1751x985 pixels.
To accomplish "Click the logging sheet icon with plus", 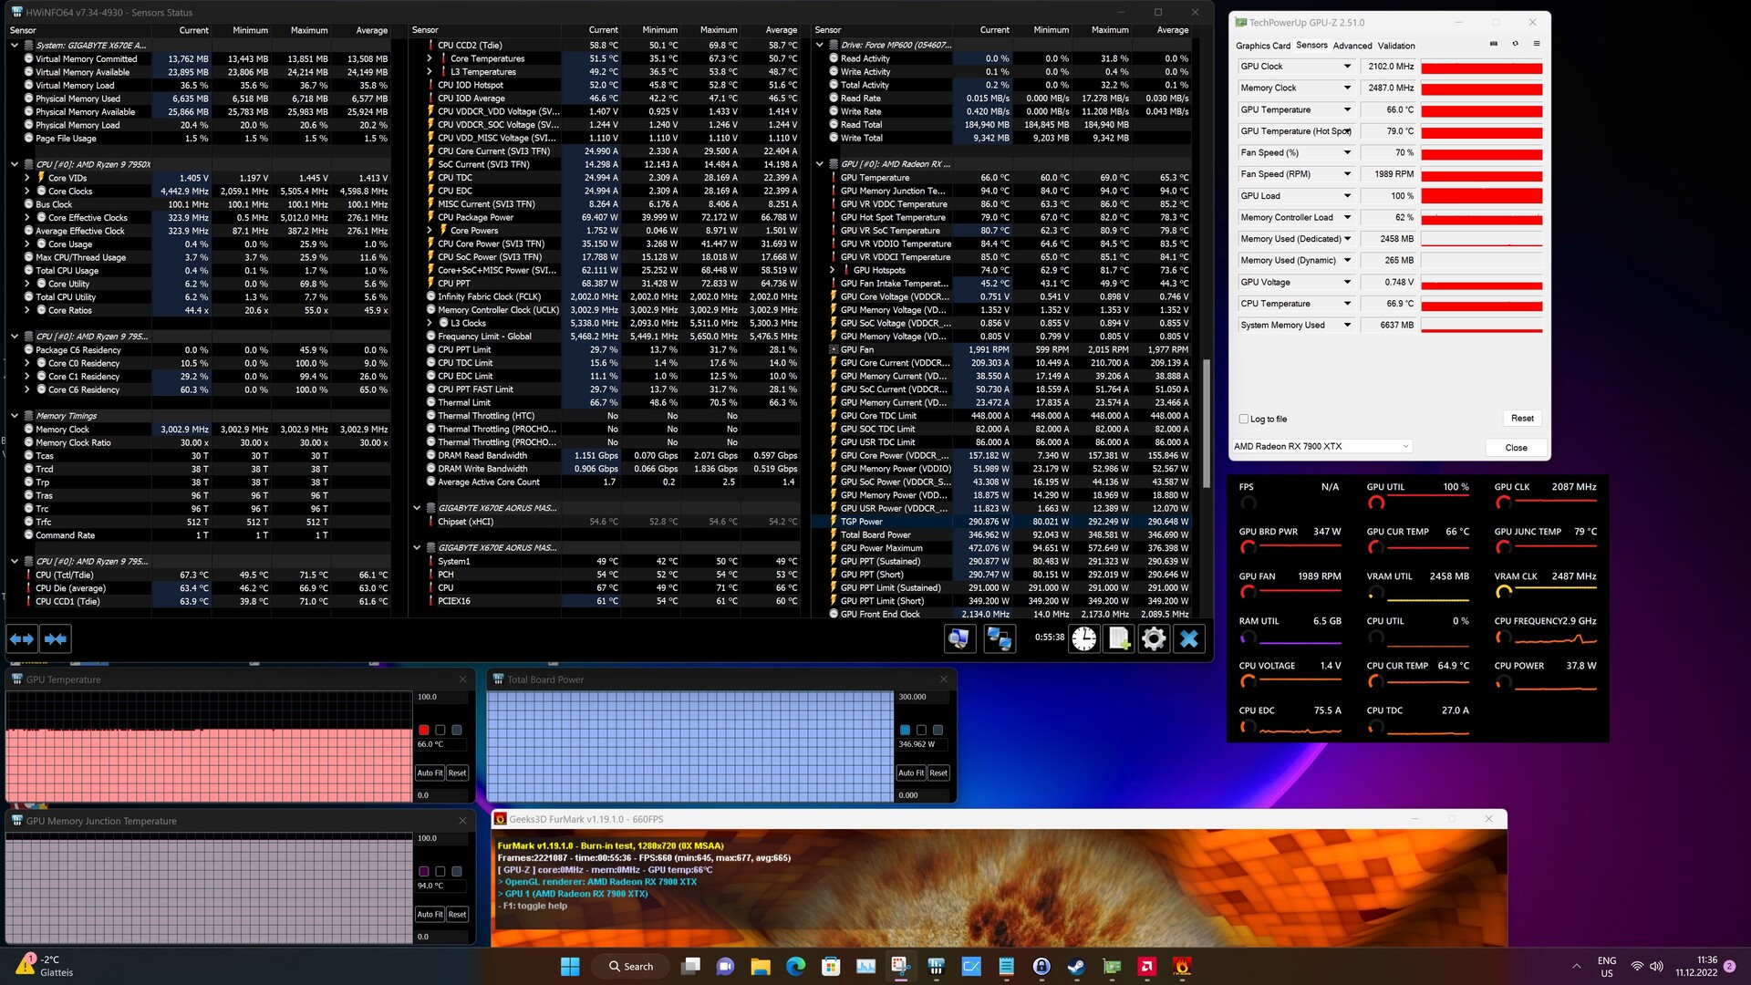I will coord(1119,639).
